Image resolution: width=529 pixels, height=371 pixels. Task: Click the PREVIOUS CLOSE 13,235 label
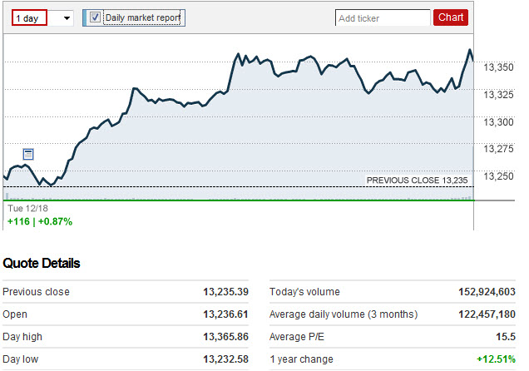click(x=417, y=181)
